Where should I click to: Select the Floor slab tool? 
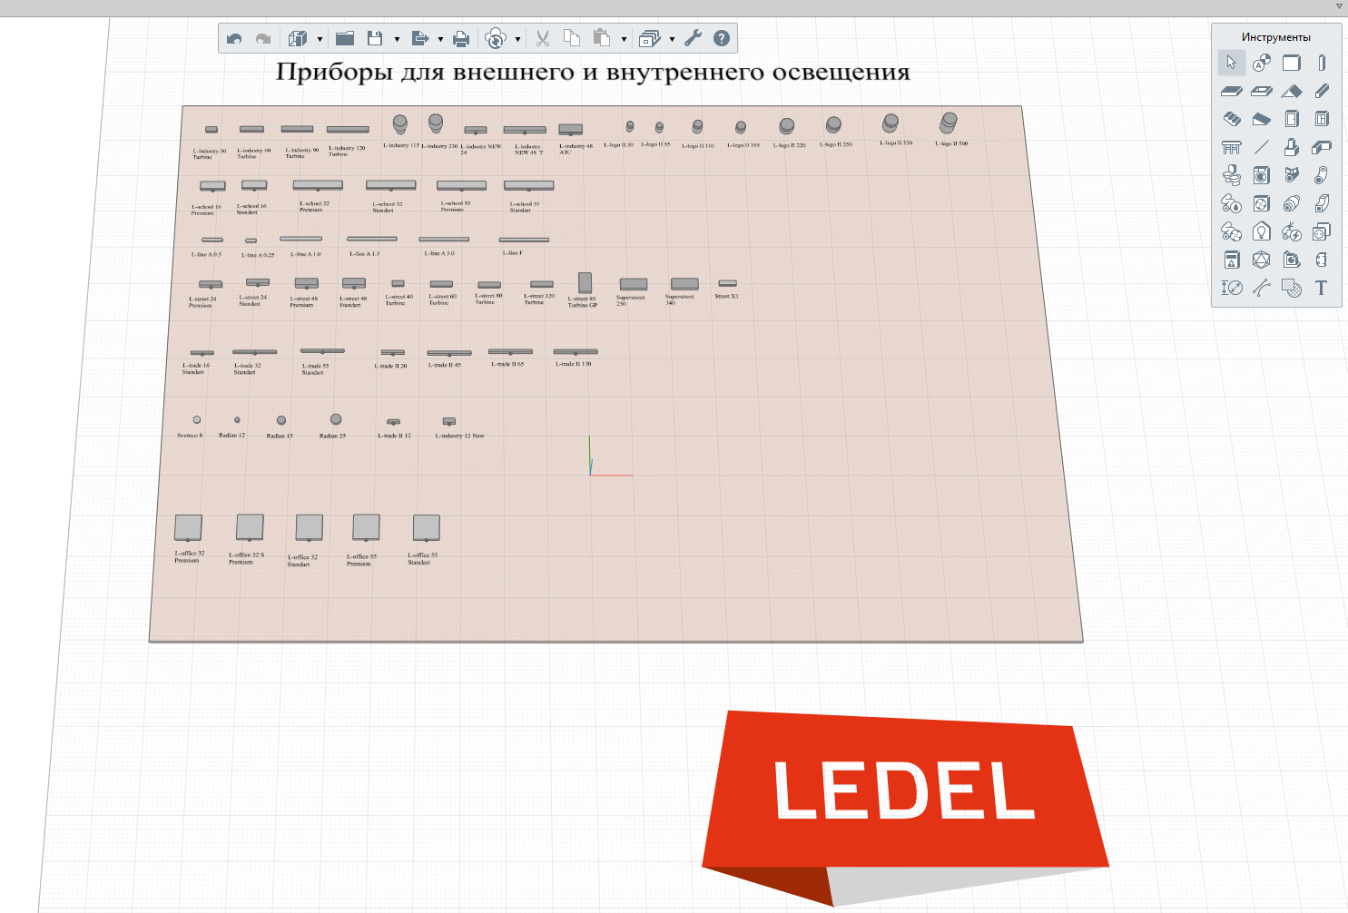click(1232, 91)
